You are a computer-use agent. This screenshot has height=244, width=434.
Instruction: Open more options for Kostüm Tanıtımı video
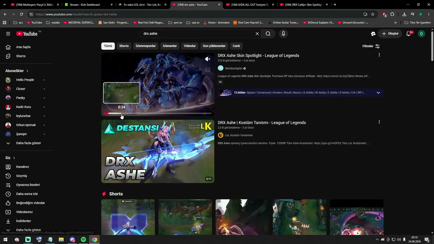click(379, 122)
